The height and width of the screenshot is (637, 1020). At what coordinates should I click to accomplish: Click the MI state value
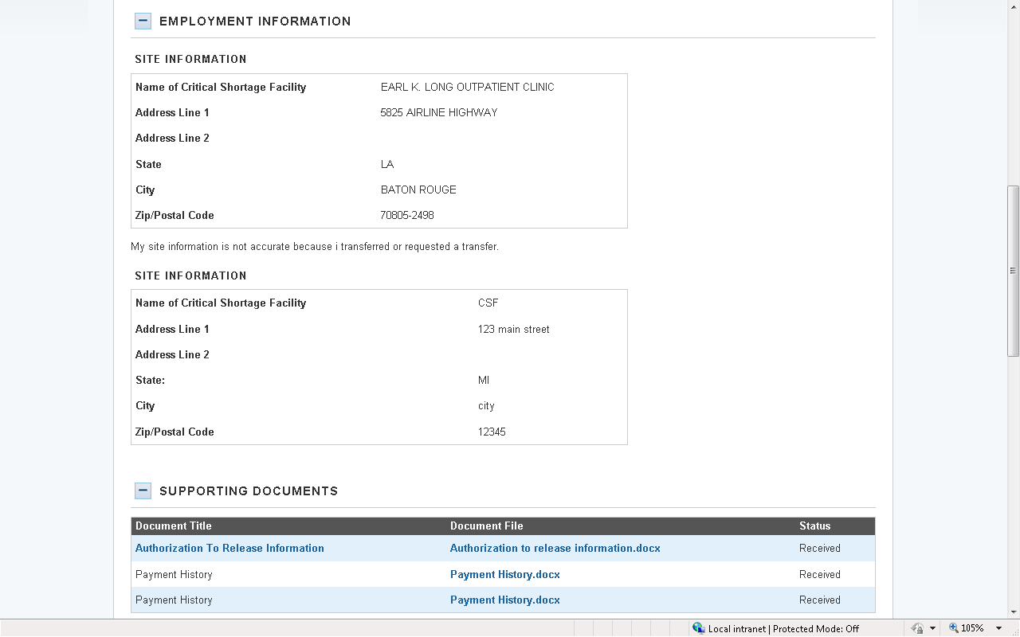[484, 381]
